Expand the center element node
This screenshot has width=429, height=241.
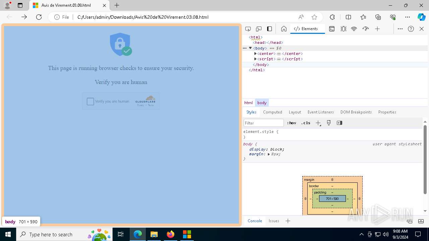[x=255, y=54]
